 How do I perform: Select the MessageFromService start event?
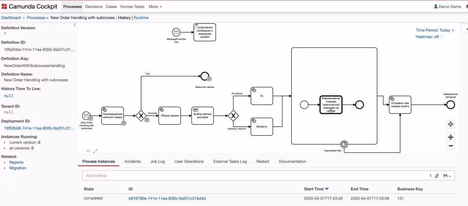point(176,32)
